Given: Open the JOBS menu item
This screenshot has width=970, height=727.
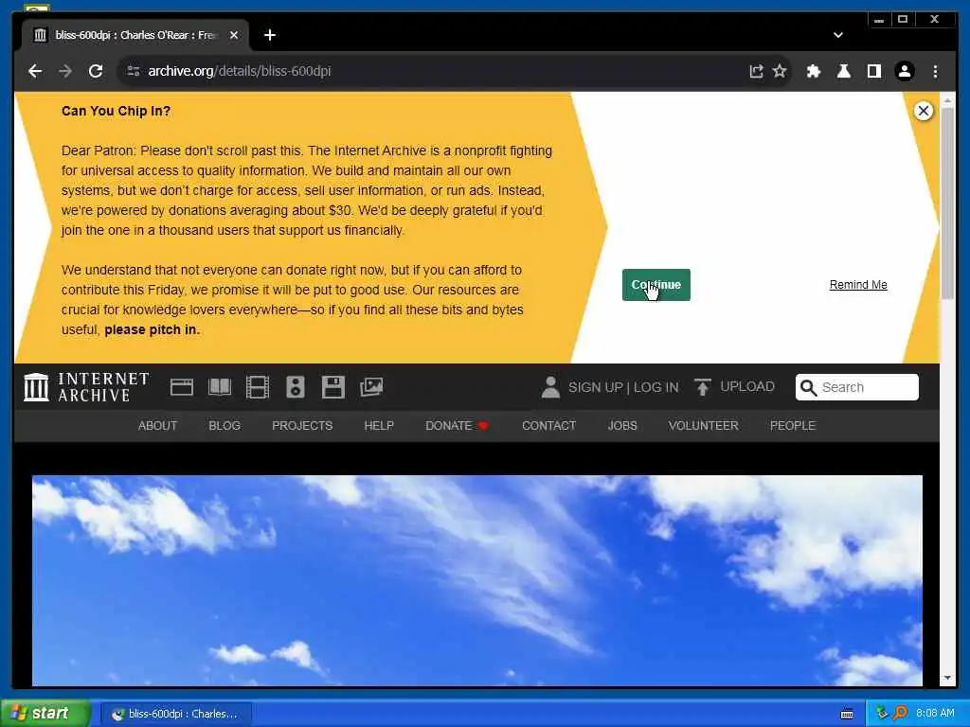Looking at the screenshot, I should [x=622, y=426].
